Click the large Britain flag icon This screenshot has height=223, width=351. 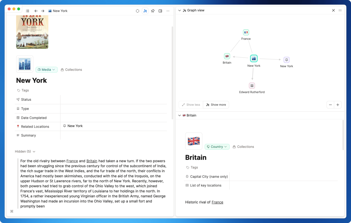pos(194,141)
